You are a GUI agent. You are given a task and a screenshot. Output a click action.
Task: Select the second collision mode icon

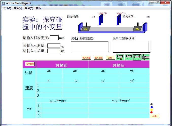coord(129,57)
